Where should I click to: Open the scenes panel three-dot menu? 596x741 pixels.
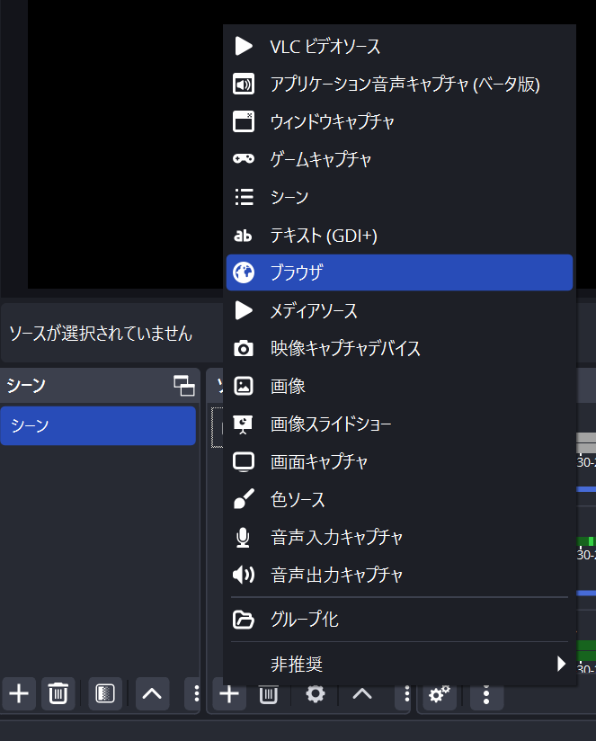pyautogui.click(x=195, y=693)
